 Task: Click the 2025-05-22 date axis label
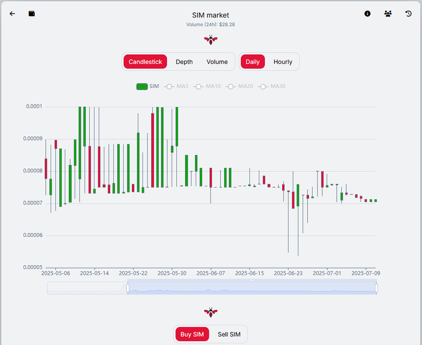point(133,273)
